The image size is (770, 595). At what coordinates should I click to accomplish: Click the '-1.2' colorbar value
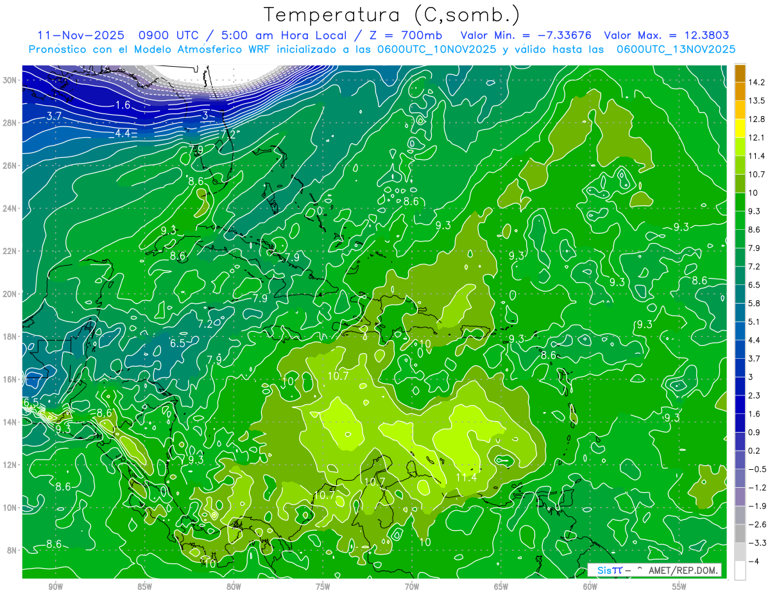758,487
